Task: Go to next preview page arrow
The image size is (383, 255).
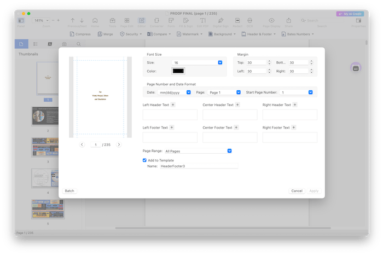Action: 119,144
